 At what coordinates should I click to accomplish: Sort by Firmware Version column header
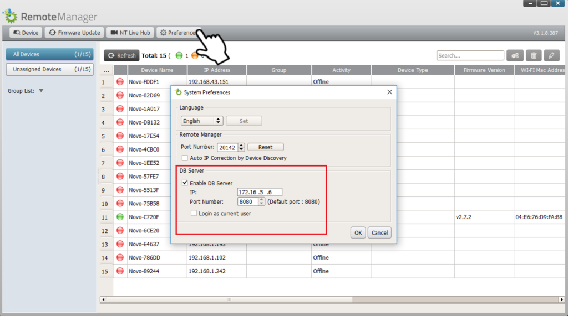(x=484, y=70)
